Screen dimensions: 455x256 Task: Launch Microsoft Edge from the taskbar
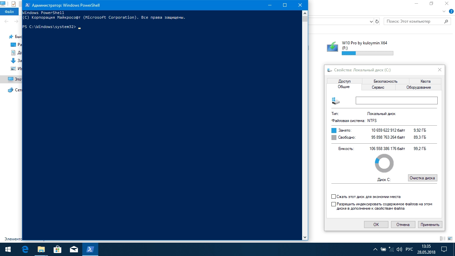25,249
